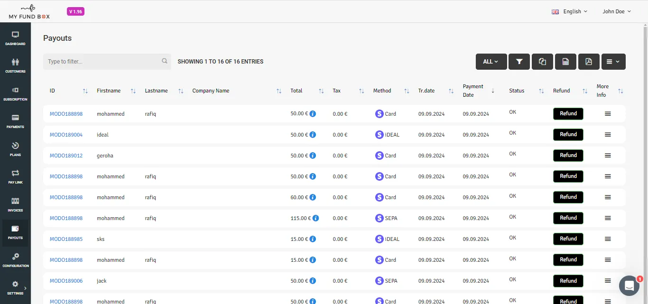648x304 pixels.
Task: Open the Plans sidebar section
Action: coord(15,149)
